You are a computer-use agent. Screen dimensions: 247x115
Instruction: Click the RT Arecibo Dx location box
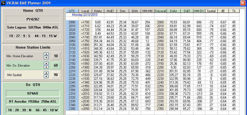(32, 101)
